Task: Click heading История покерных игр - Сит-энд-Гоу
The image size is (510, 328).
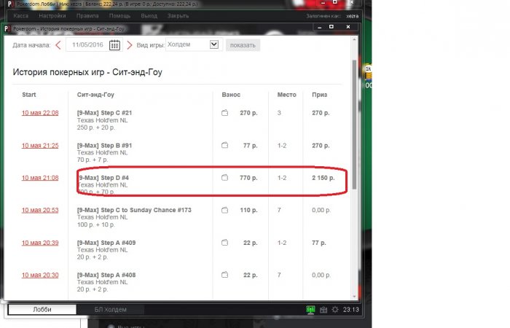Action: pyautogui.click(x=87, y=72)
